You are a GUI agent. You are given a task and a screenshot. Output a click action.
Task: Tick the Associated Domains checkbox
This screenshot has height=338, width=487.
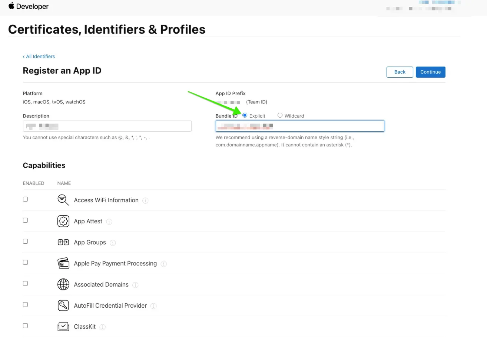[25, 283]
